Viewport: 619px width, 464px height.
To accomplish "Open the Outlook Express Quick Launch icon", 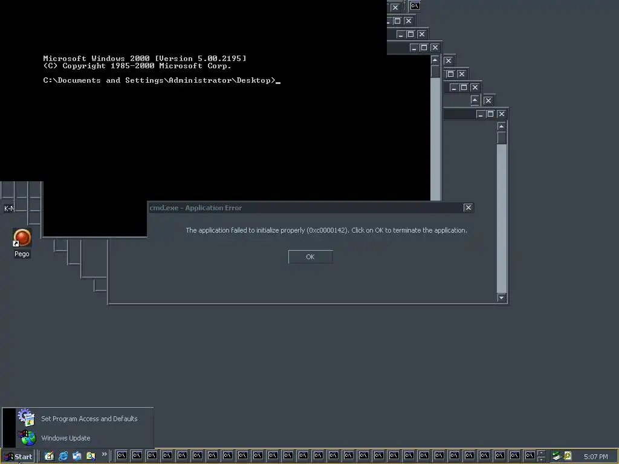I will (x=77, y=456).
